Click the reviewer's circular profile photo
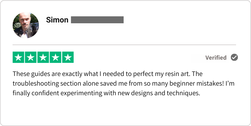251x126 pixels. point(26,25)
